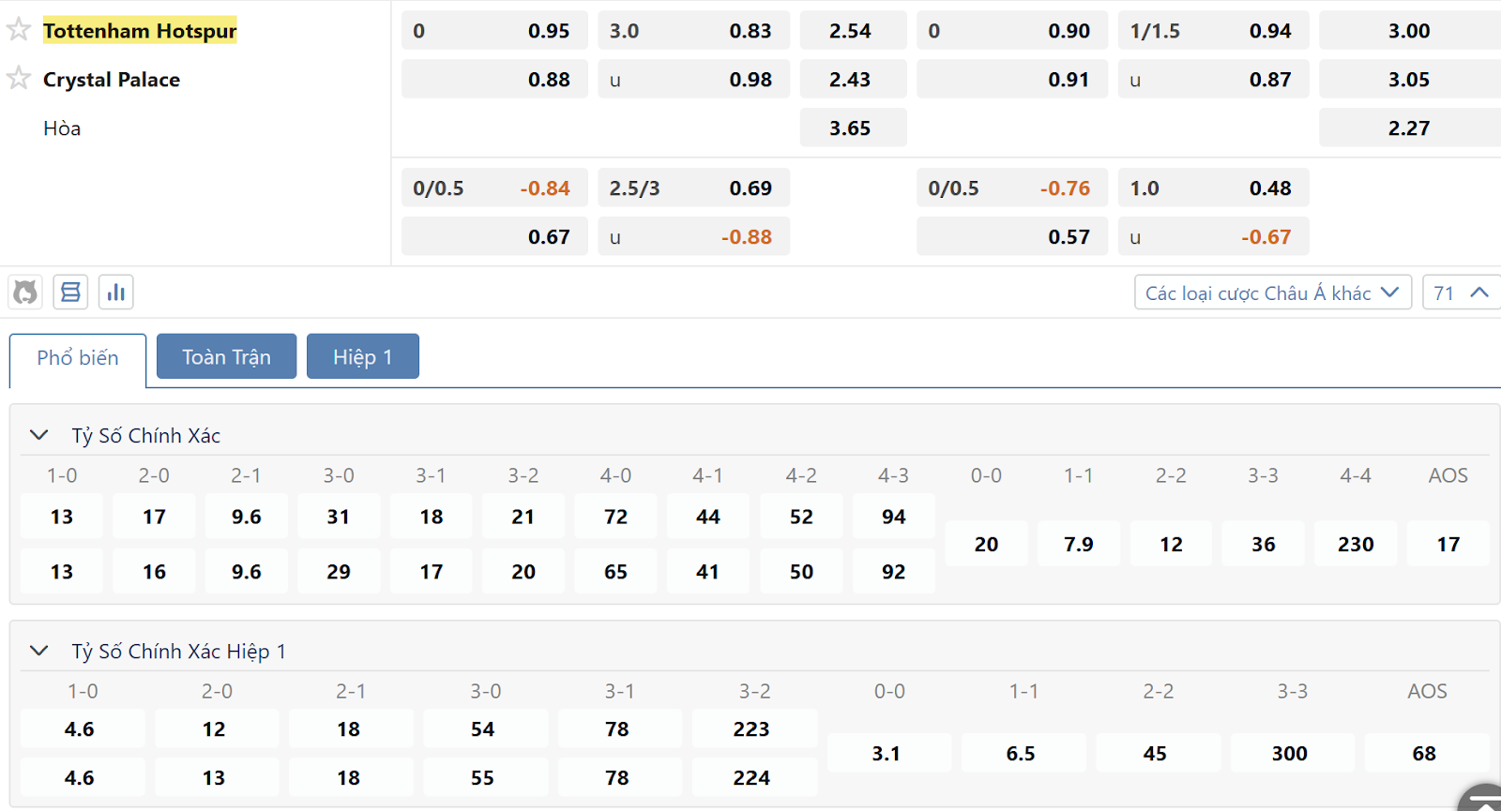This screenshot has width=1501, height=811.
Task: Open the Tottenham Hotspur team name
Action: 140,31
